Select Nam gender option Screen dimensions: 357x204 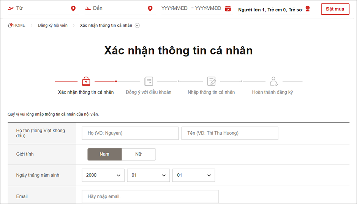(104, 154)
